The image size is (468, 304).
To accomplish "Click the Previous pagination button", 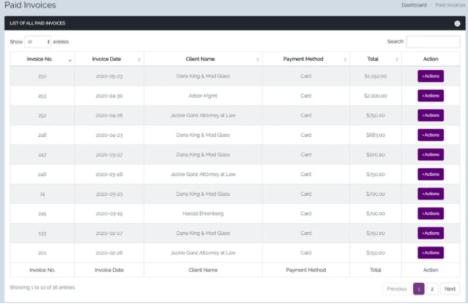I will pos(397,289).
